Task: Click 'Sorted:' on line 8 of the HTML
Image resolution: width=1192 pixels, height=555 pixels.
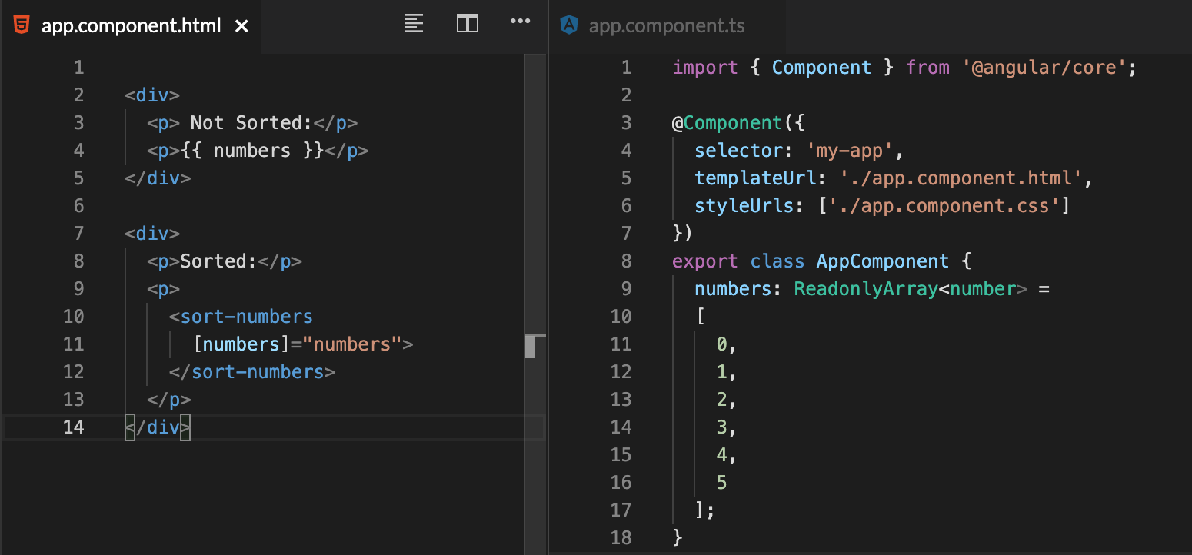Action: click(218, 261)
